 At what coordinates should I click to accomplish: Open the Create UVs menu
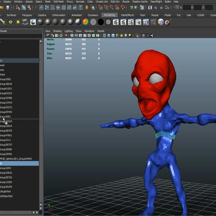102,2
